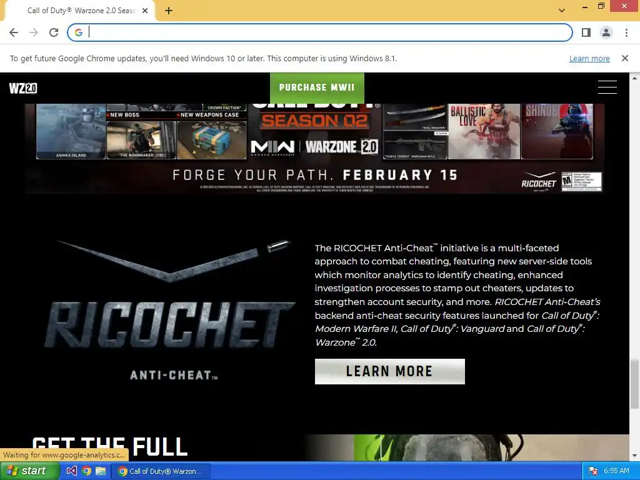
Task: Click the dual kodachis weapon image
Action: tap(416, 117)
